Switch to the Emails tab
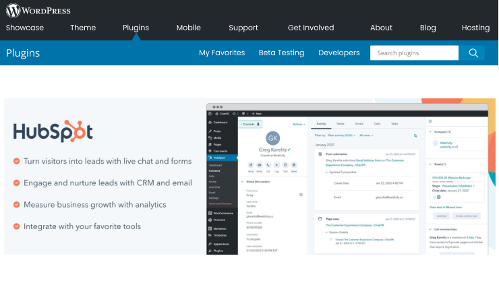The width and height of the screenshot is (499, 285). pyautogui.click(x=359, y=124)
